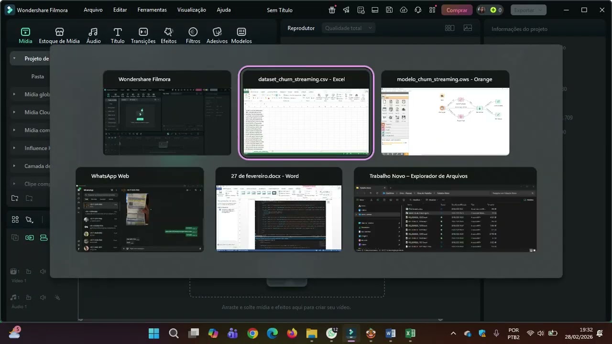The width and height of the screenshot is (612, 344).
Task: Expand the Mídia com tree item
Action: tap(14, 130)
